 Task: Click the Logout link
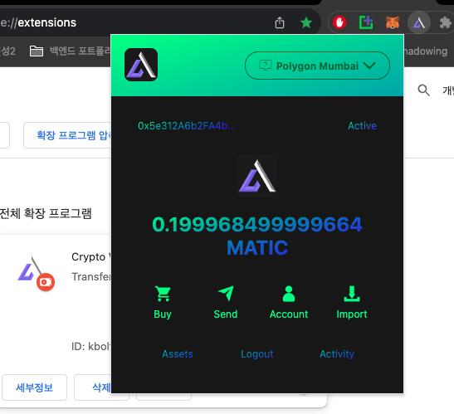[257, 354]
